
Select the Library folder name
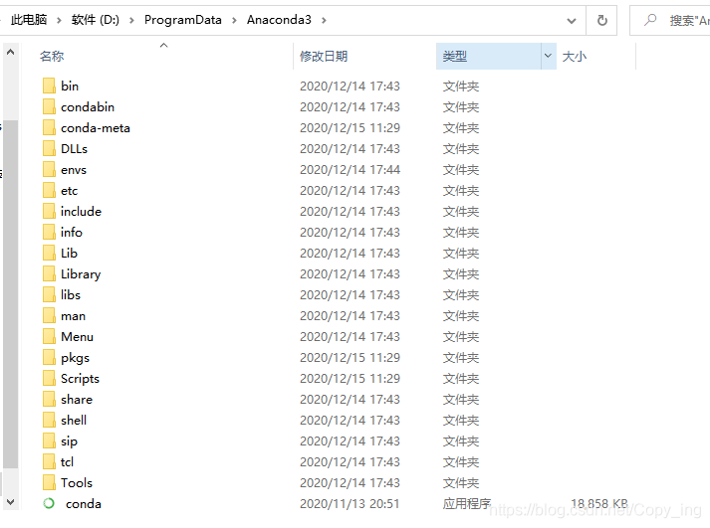pos(81,274)
